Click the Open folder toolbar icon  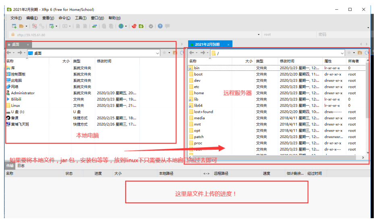21,26
